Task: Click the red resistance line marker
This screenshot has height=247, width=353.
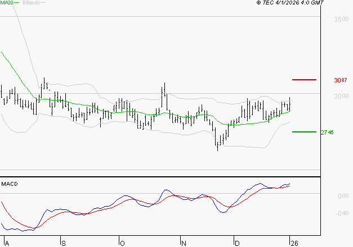Action: click(x=305, y=80)
